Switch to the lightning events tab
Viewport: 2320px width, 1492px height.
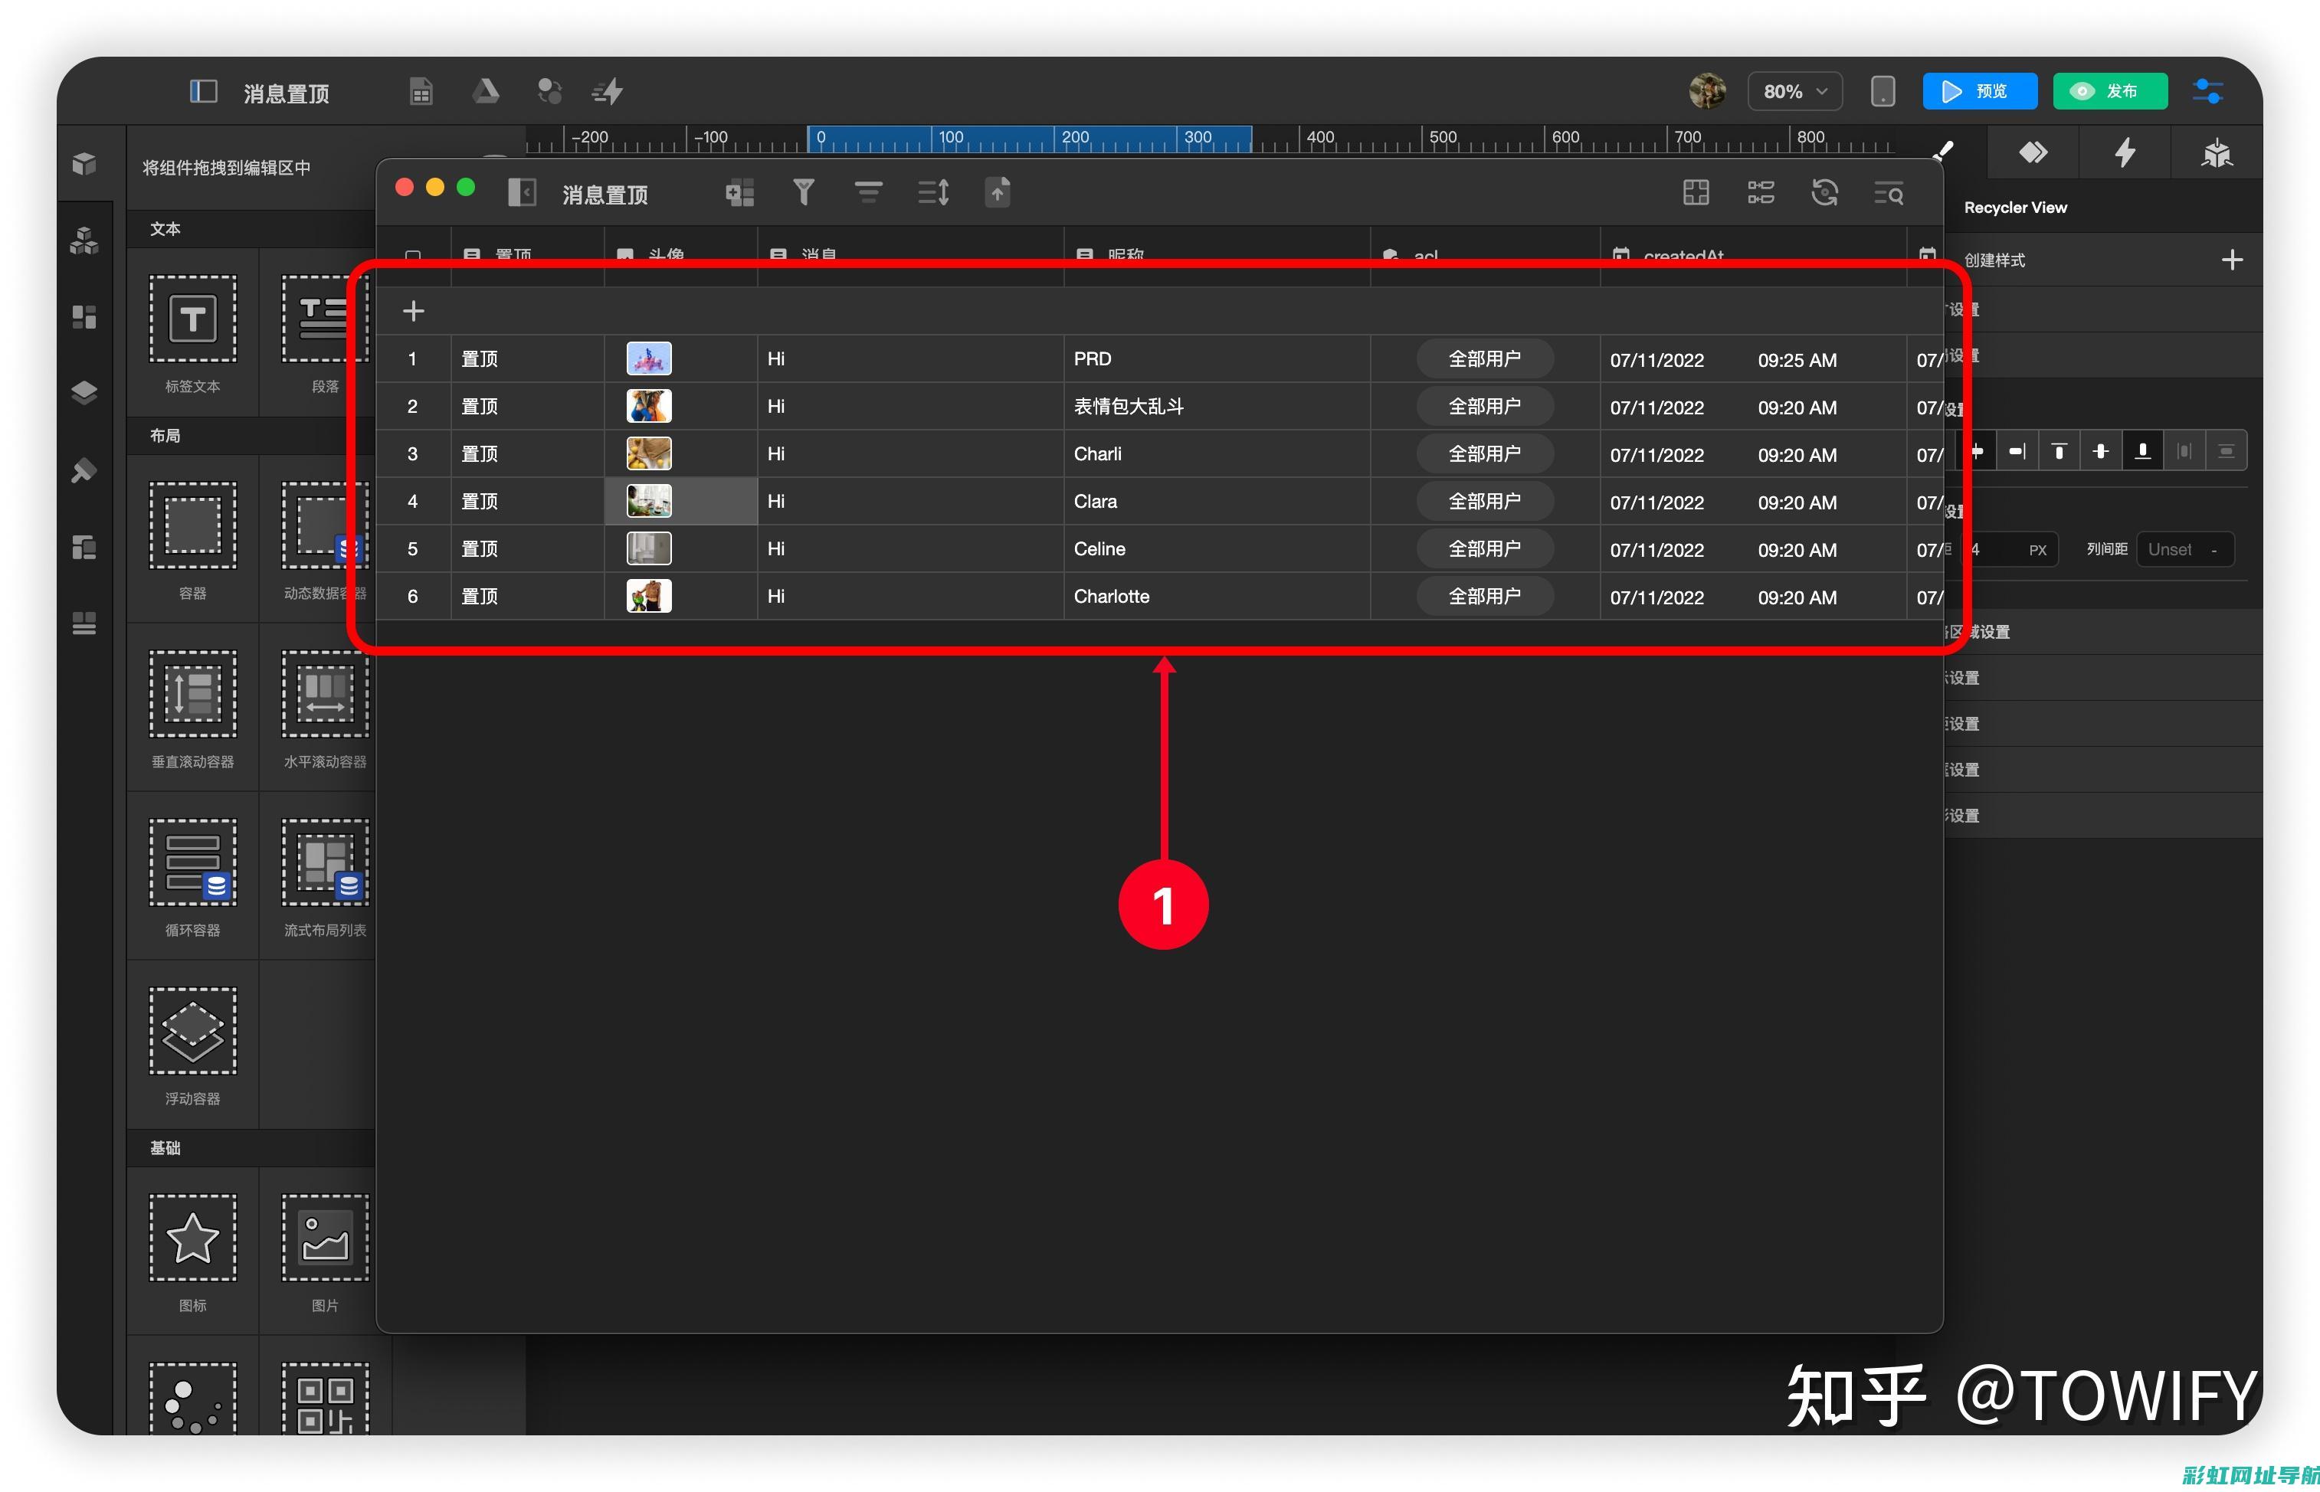point(2125,152)
